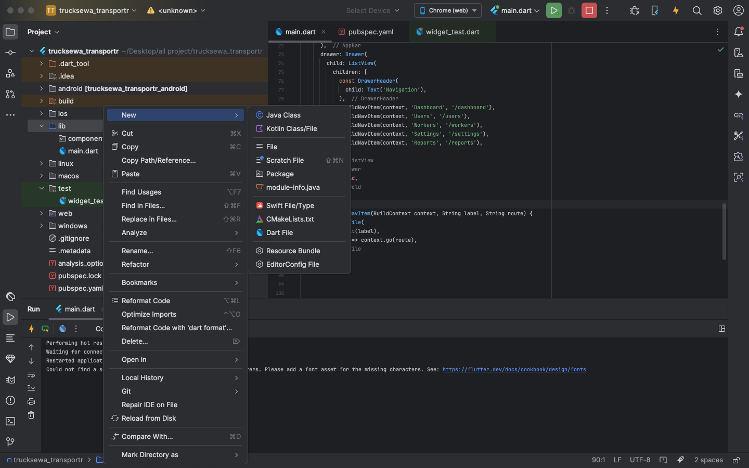This screenshot has width=749, height=468.
Task: Switch to the pubspec.yaml editor tab
Action: (370, 32)
